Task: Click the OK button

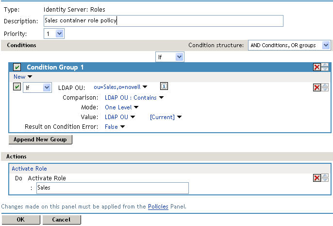Action: (20, 220)
